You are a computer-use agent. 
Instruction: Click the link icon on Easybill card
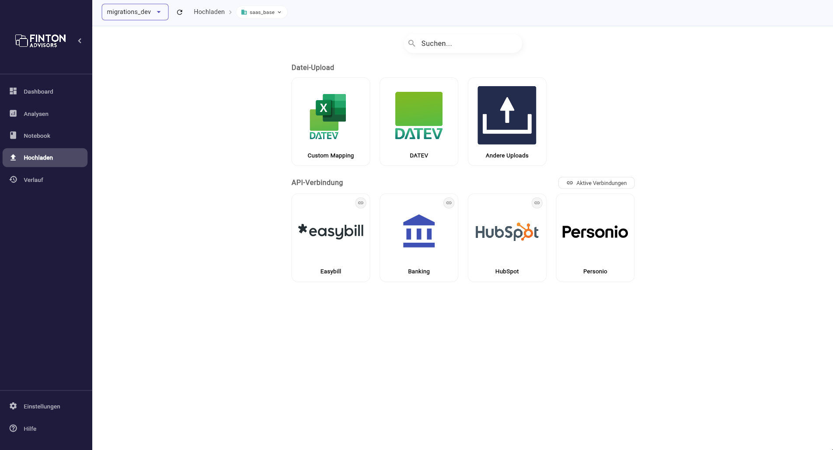click(x=361, y=203)
